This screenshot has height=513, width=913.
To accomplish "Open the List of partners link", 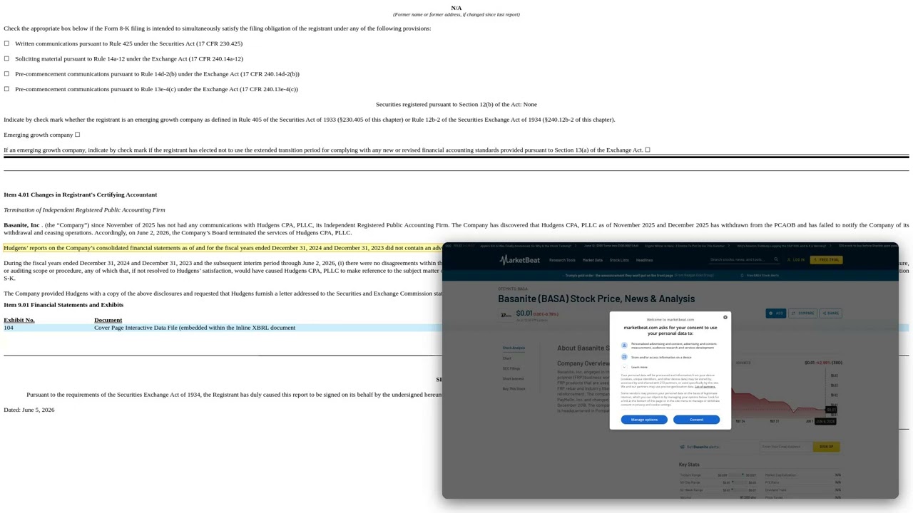I will point(705,386).
